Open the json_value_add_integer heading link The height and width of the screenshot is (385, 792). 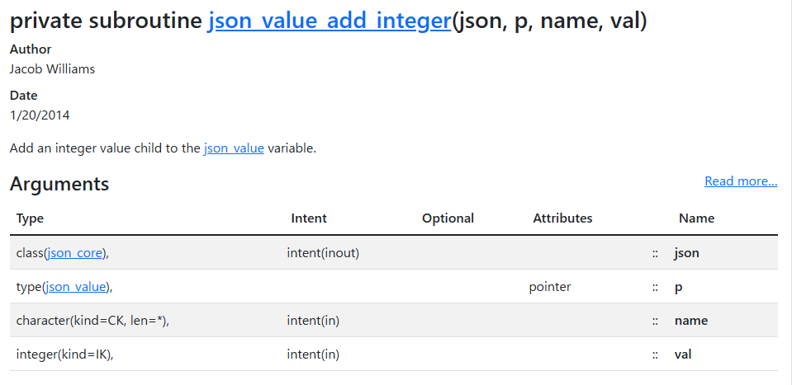330,21
